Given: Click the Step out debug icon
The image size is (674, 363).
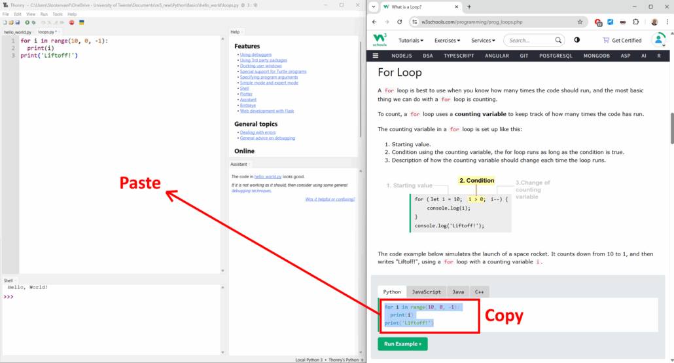Looking at the screenshot, I should coord(56,22).
